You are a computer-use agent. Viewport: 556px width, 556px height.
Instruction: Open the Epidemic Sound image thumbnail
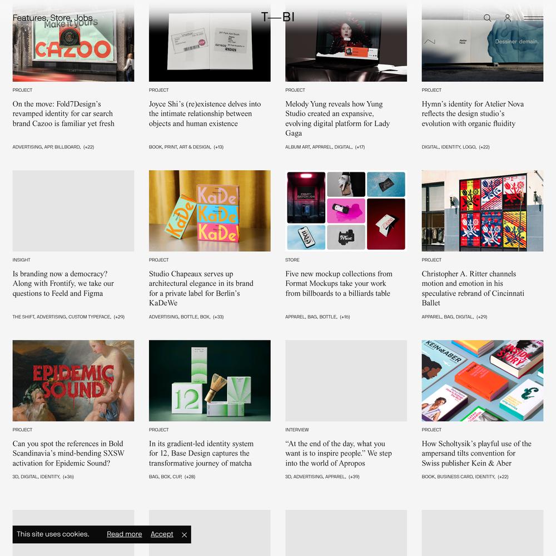point(73,380)
